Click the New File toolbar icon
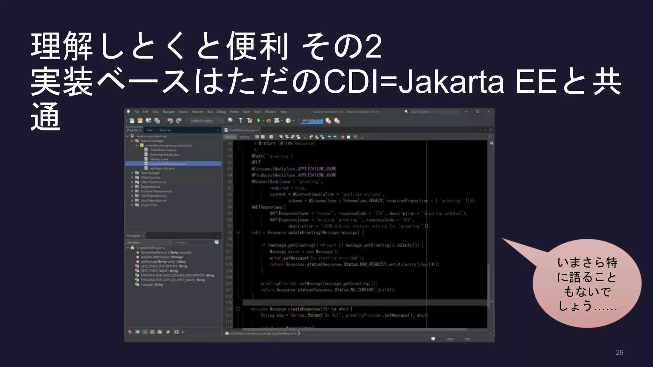The width and height of the screenshot is (653, 367). pos(132,121)
